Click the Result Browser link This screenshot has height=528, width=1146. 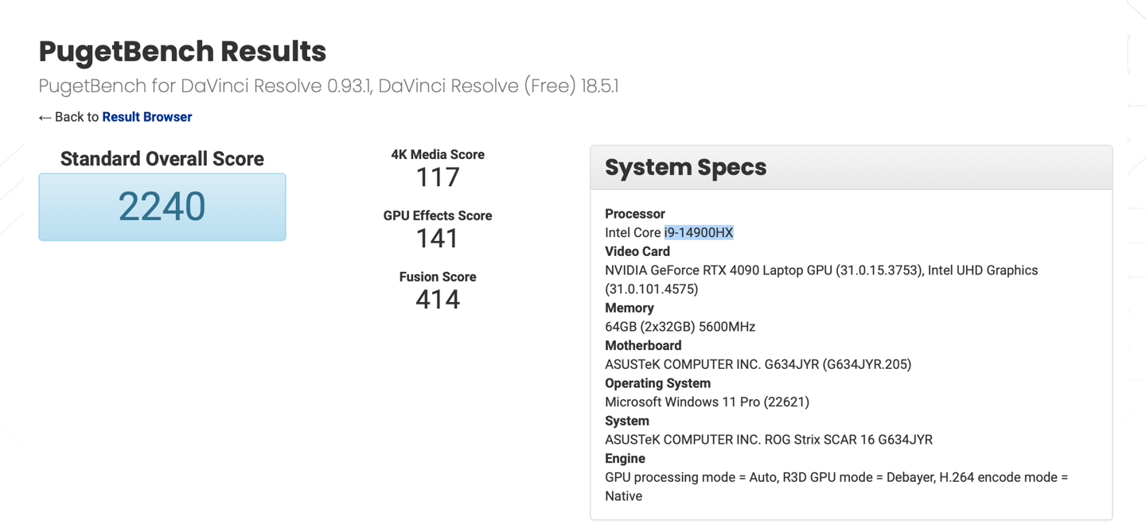click(x=146, y=117)
